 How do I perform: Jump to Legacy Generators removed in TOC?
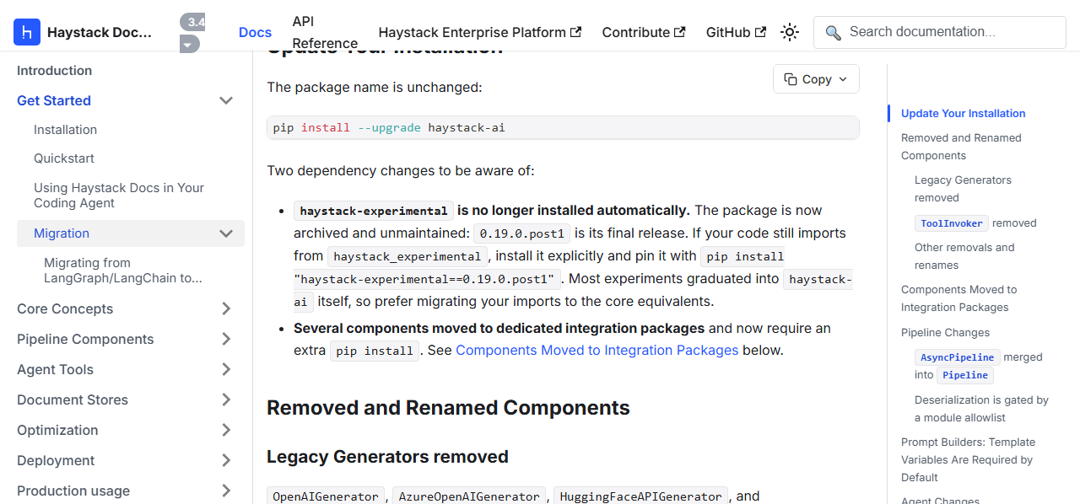[x=963, y=189]
